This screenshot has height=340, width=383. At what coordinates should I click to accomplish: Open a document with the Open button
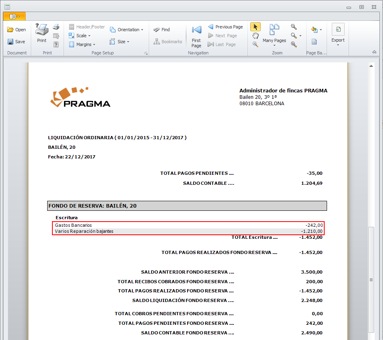(x=16, y=30)
